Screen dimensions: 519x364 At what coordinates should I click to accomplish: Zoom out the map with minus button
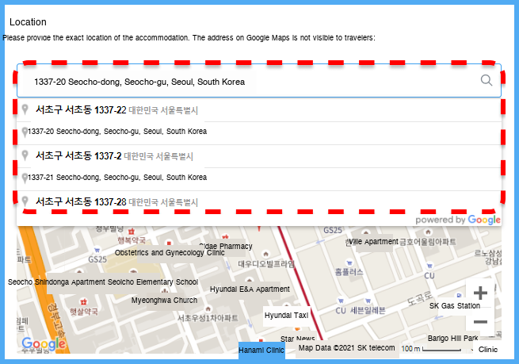[x=480, y=322]
